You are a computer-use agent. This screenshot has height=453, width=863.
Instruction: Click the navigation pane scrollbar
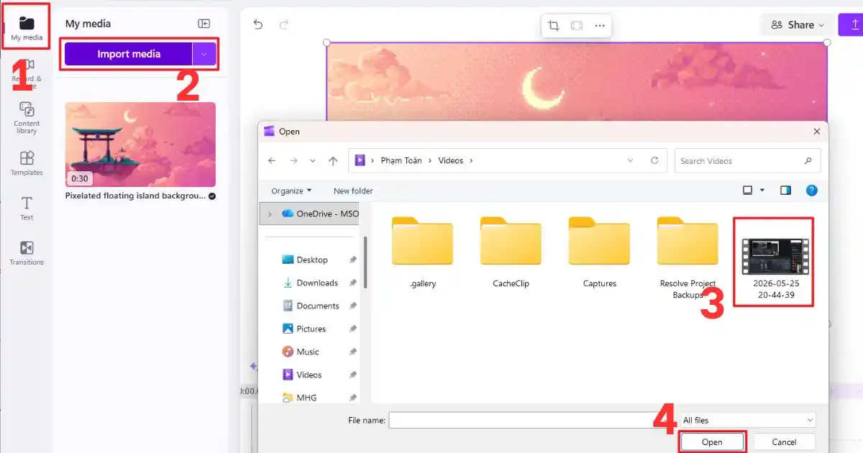coord(365,262)
